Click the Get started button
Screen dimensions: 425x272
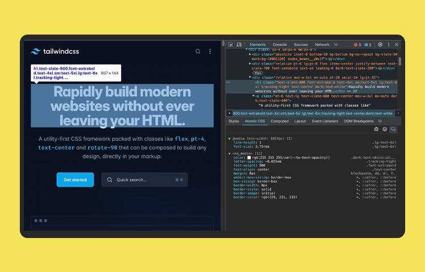pyautogui.click(x=75, y=180)
